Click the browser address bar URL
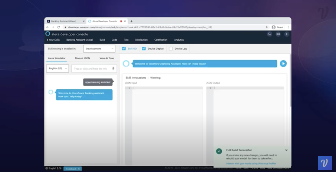Screen dimensions: 336x172 click(x=140, y=27)
